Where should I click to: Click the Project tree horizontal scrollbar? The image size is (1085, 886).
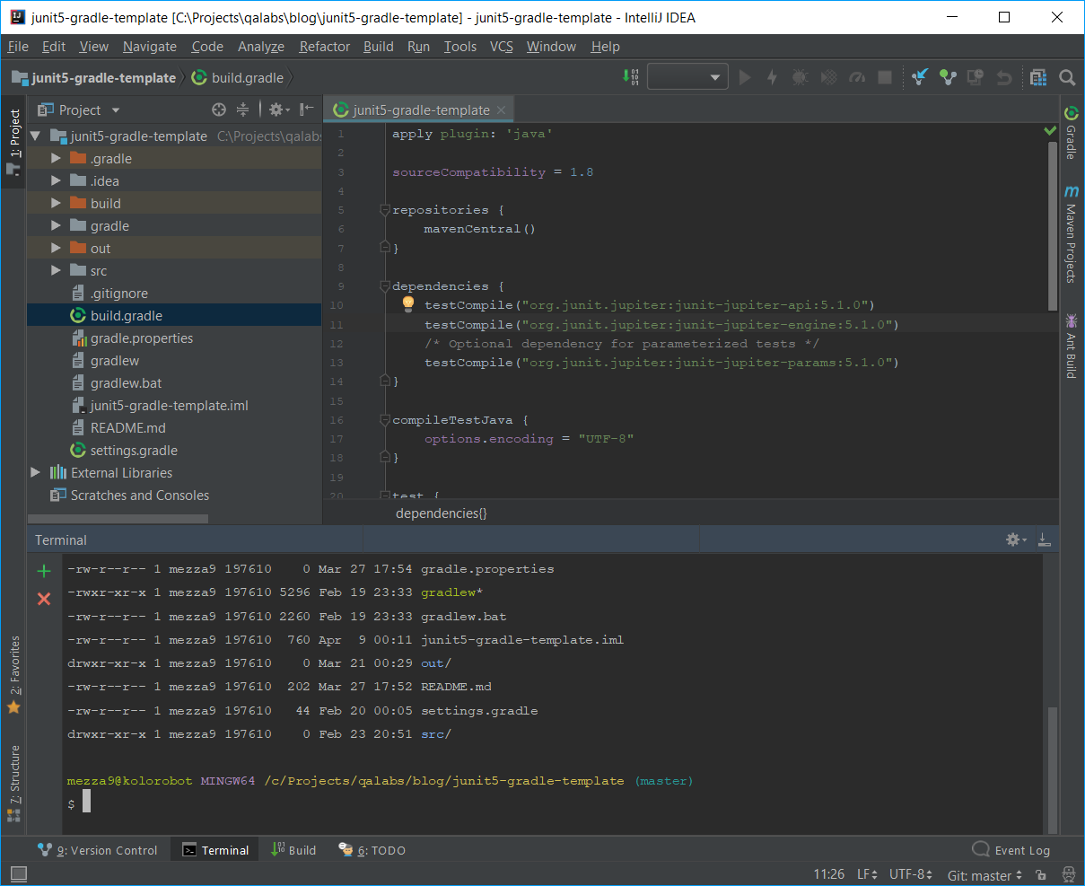click(x=118, y=519)
